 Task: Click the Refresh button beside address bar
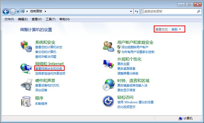137,12
